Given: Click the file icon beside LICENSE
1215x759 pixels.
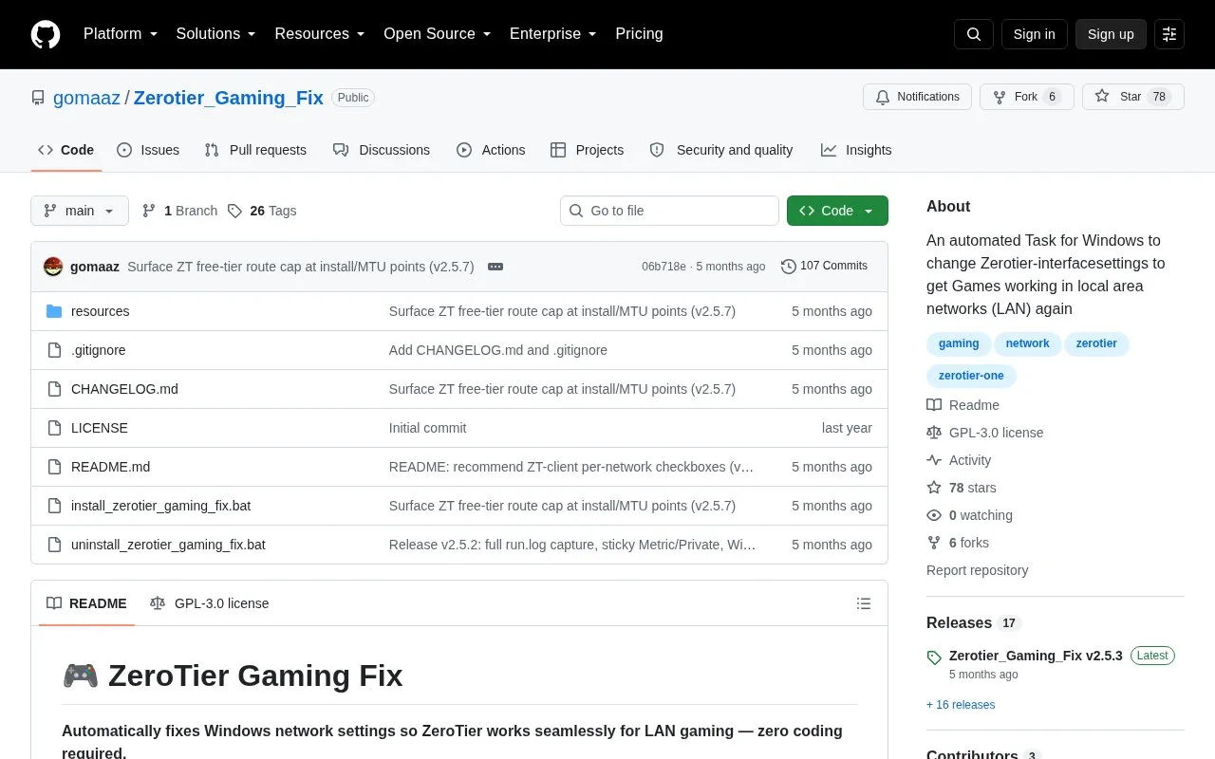Looking at the screenshot, I should tap(54, 428).
